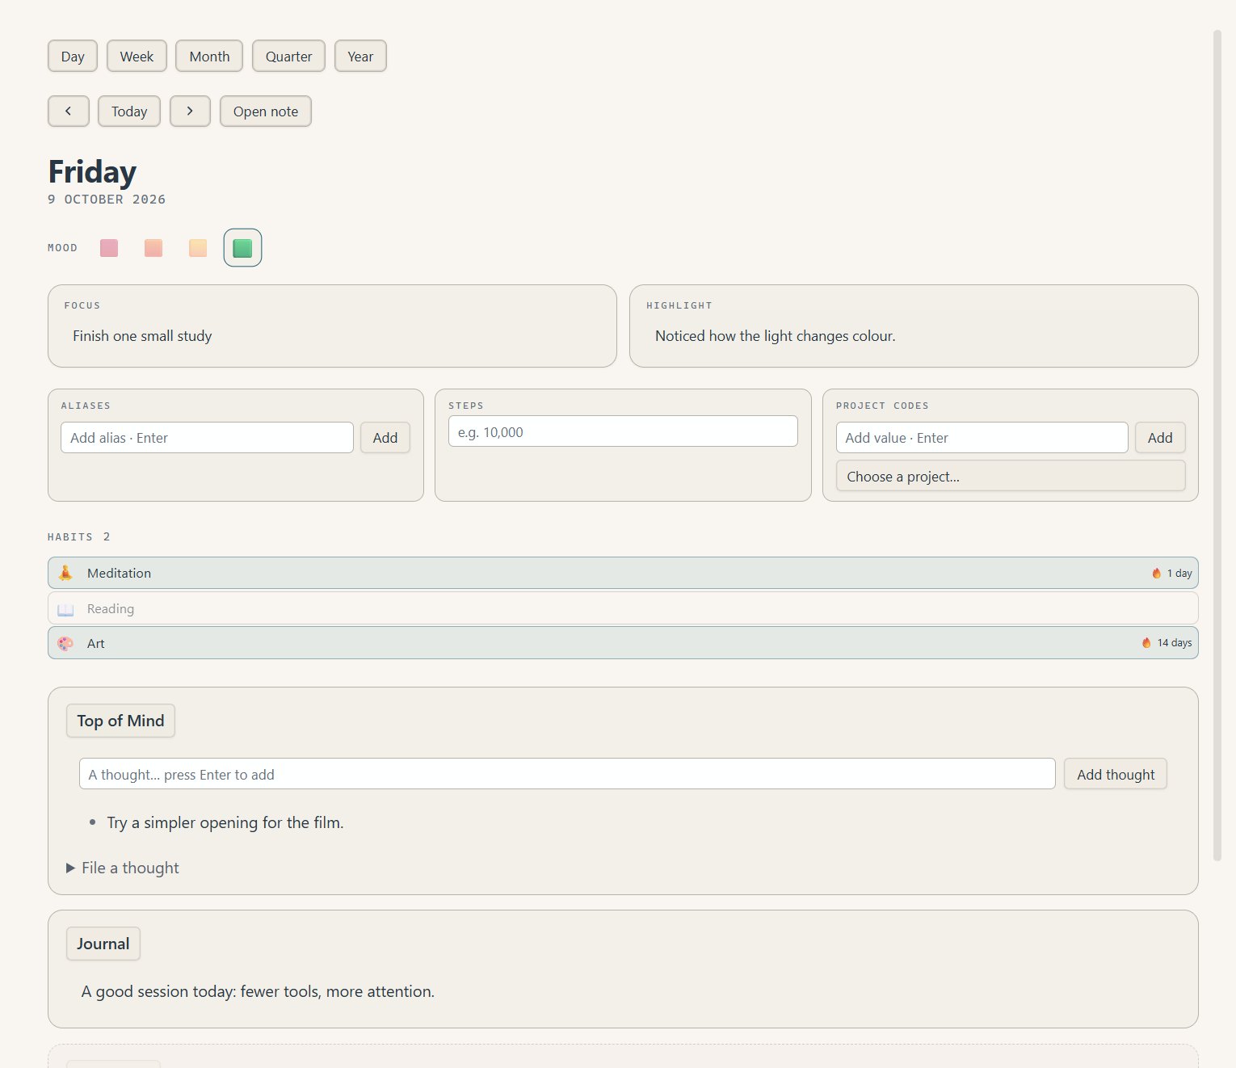Viewport: 1236px width, 1068px height.
Task: Edit Focus text 'Finish one small study'
Action: click(x=142, y=336)
